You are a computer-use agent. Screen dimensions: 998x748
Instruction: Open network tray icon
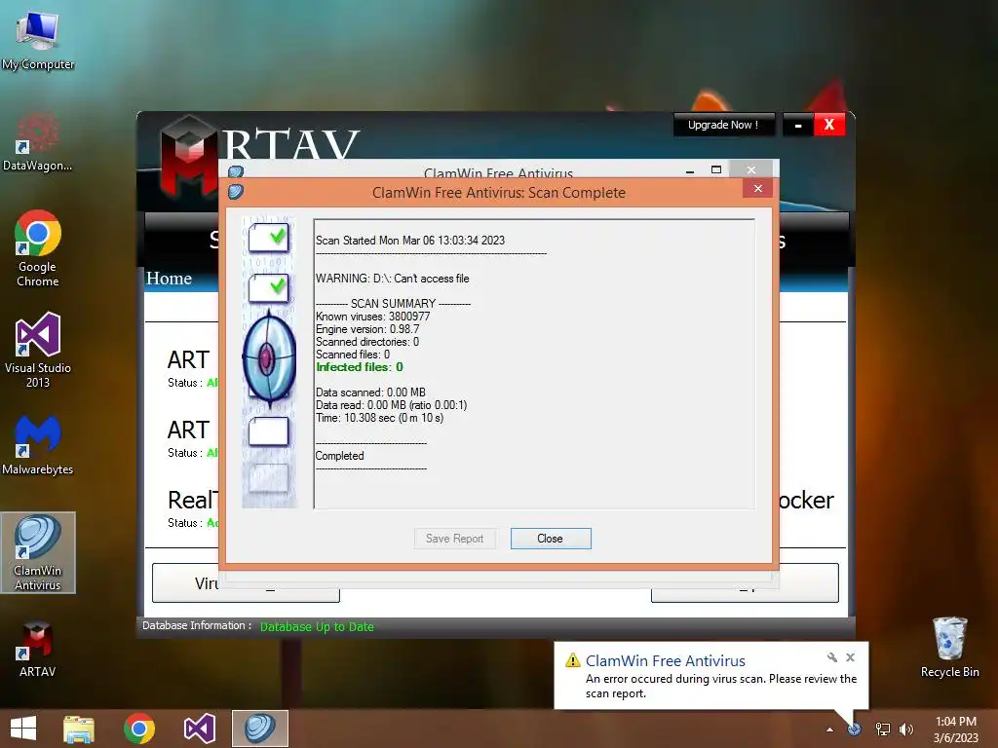pyautogui.click(x=882, y=729)
